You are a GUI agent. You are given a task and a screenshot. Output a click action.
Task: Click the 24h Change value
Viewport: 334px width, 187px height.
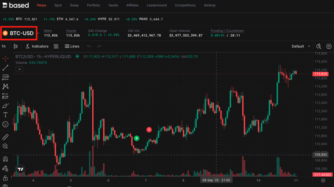coord(104,35)
